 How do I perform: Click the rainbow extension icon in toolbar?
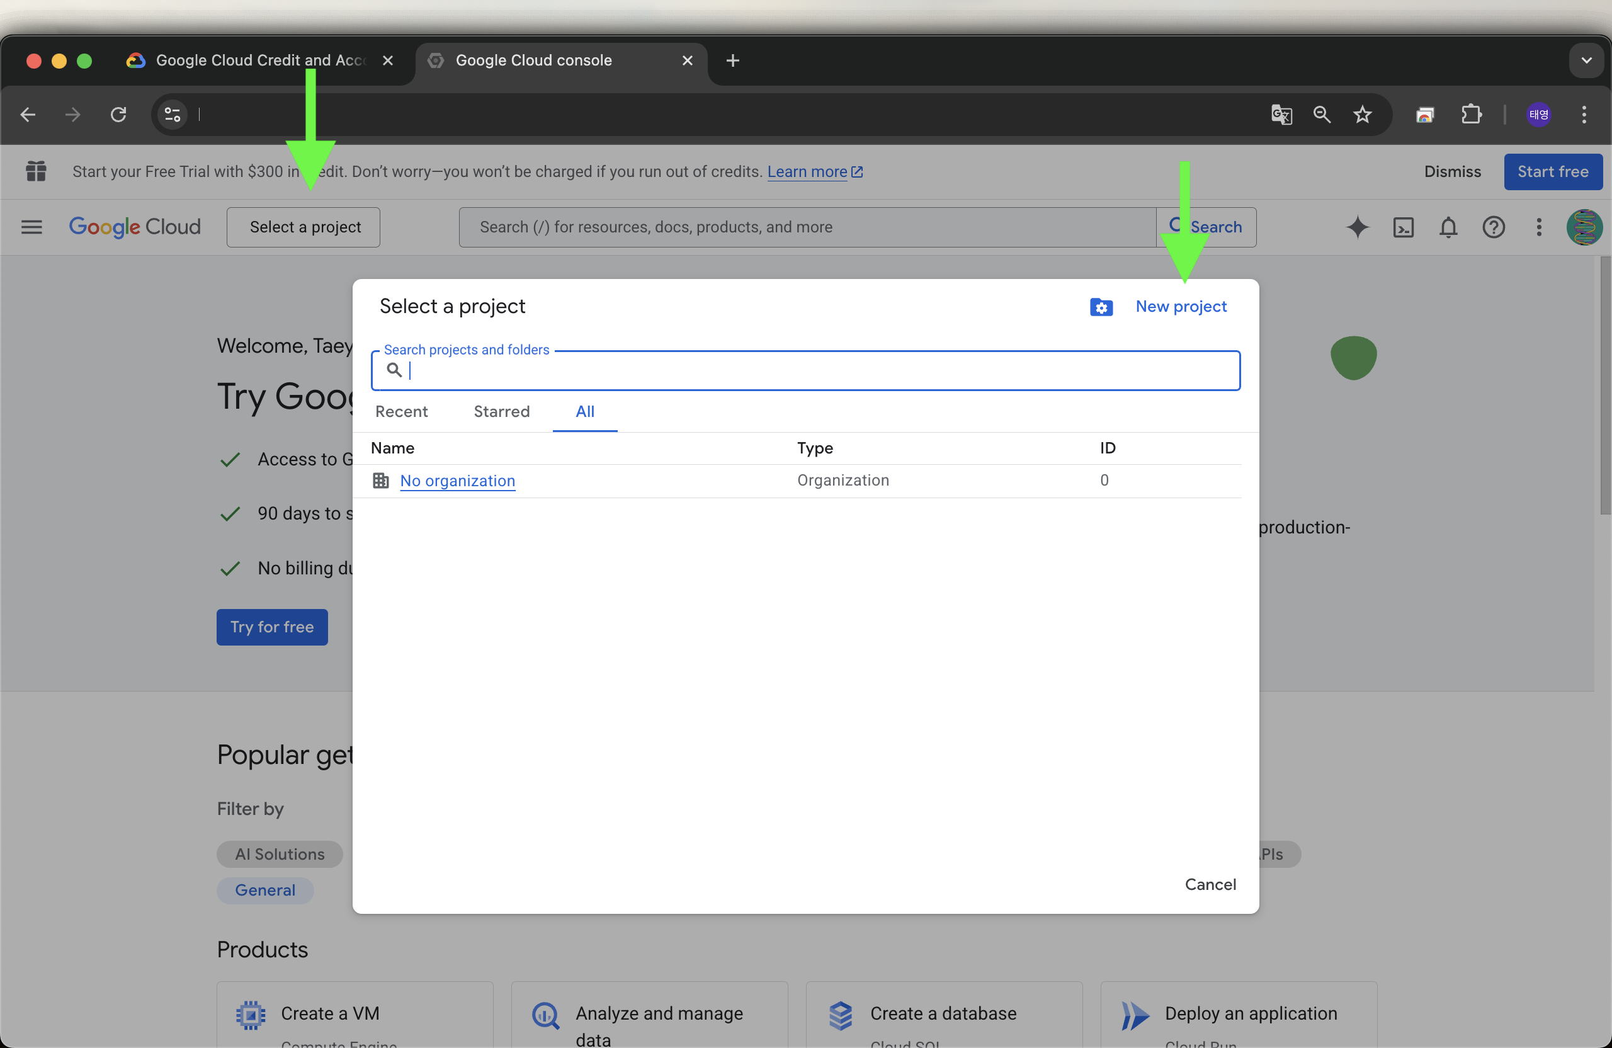pyautogui.click(x=1425, y=115)
